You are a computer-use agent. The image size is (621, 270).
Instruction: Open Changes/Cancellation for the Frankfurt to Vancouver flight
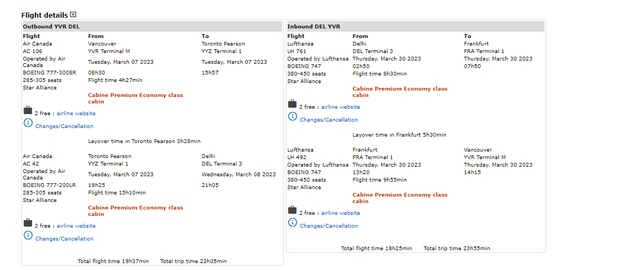[x=329, y=226]
